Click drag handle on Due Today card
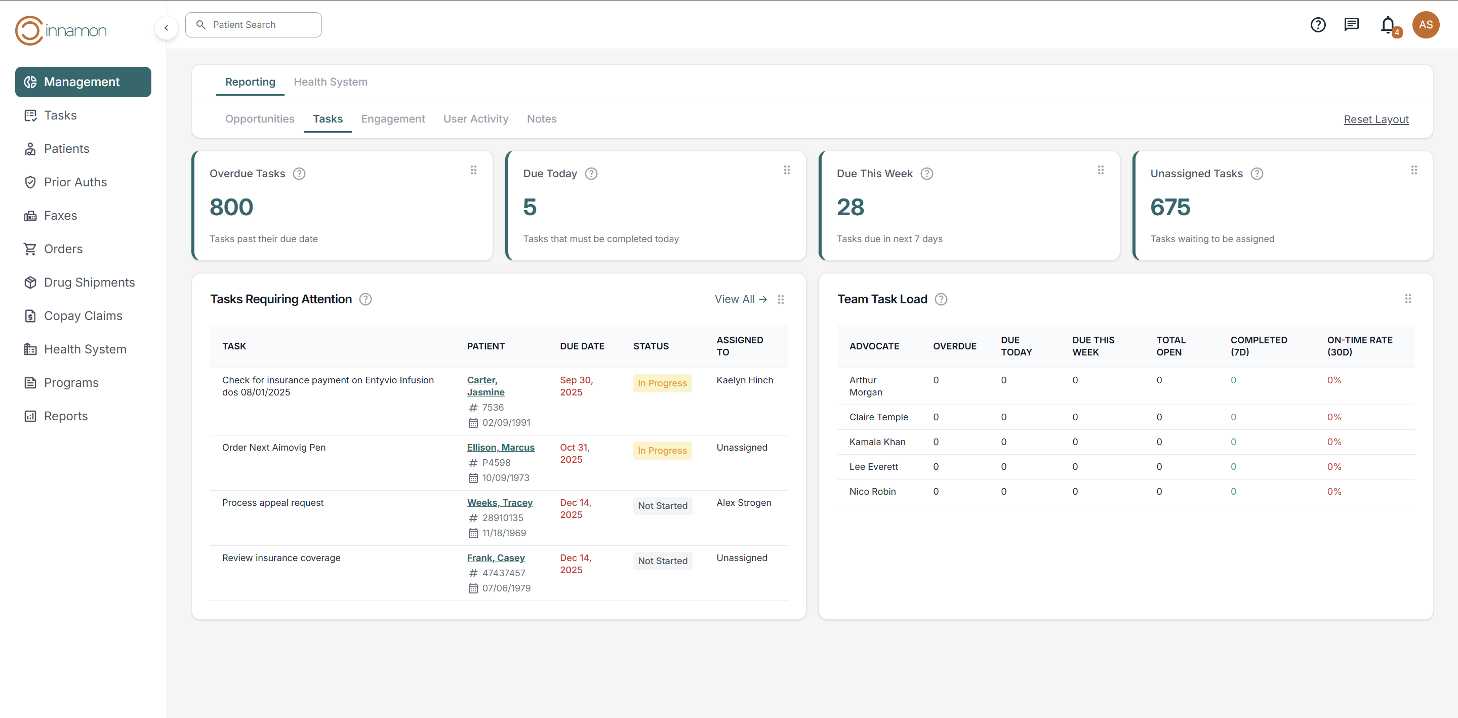This screenshot has width=1458, height=718. (x=787, y=171)
